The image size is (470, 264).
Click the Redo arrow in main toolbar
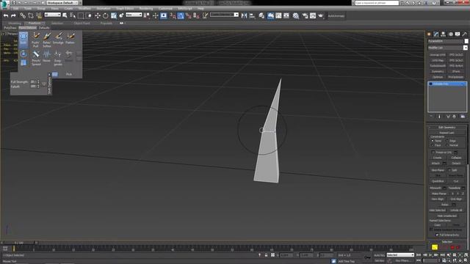tap(13, 15)
